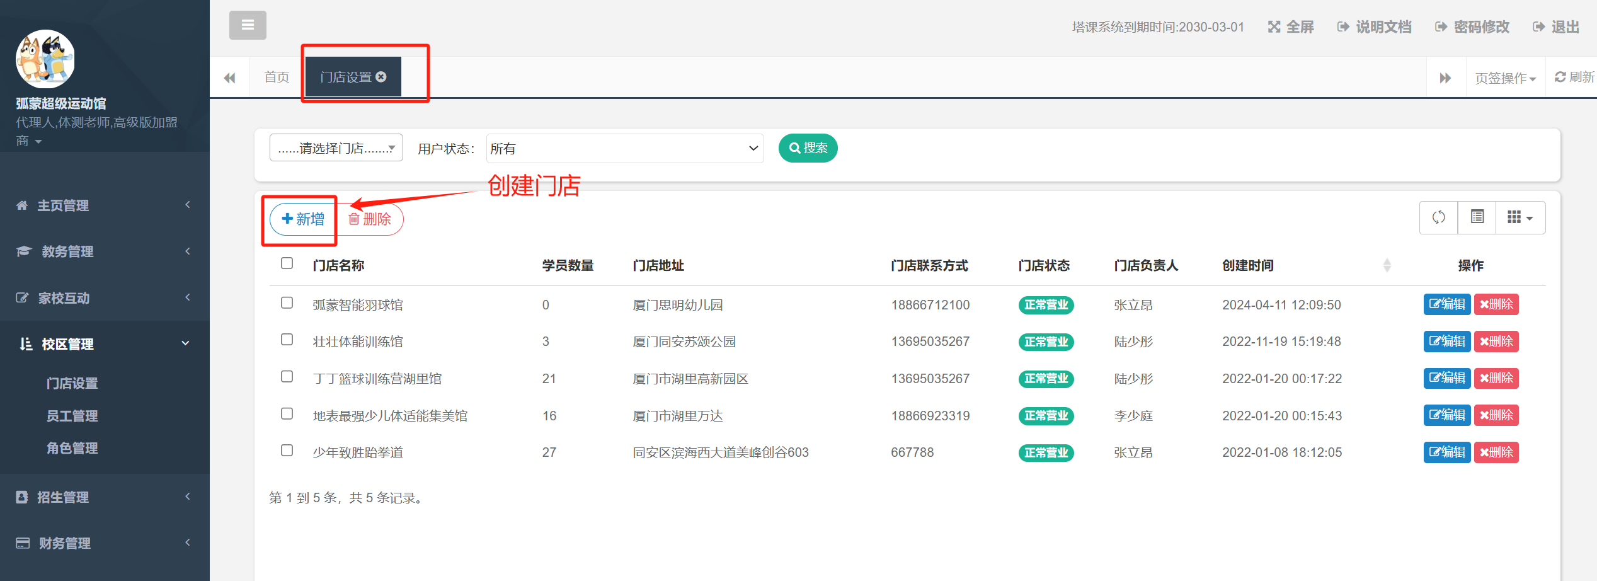Select checkbox for 弧蒙智能羽球馆 row
This screenshot has width=1597, height=581.
287,303
